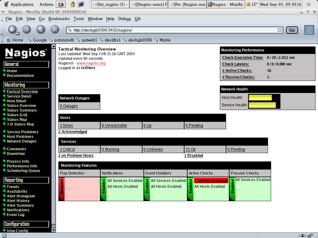Click the Go button next to the URL bar
The width and height of the screenshot is (318, 238).
(x=292, y=30)
